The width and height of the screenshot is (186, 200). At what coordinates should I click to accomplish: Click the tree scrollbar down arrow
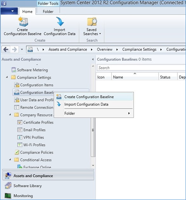(x=93, y=166)
